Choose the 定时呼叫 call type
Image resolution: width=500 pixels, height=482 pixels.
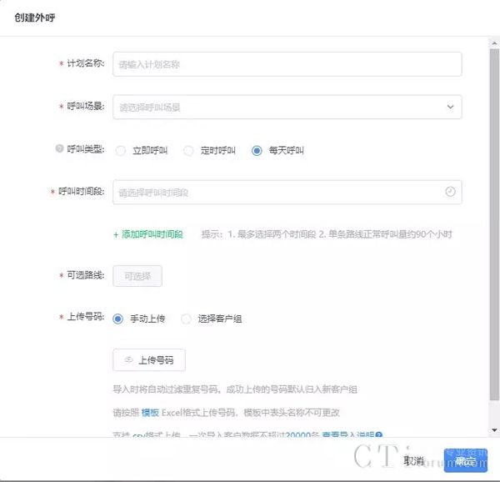click(188, 151)
